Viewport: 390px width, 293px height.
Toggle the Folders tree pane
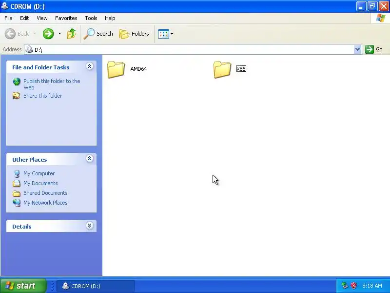134,34
